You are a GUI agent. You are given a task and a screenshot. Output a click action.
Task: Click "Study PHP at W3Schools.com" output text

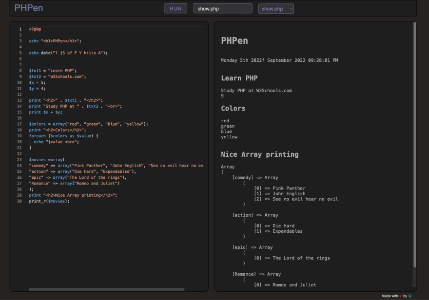(256, 91)
